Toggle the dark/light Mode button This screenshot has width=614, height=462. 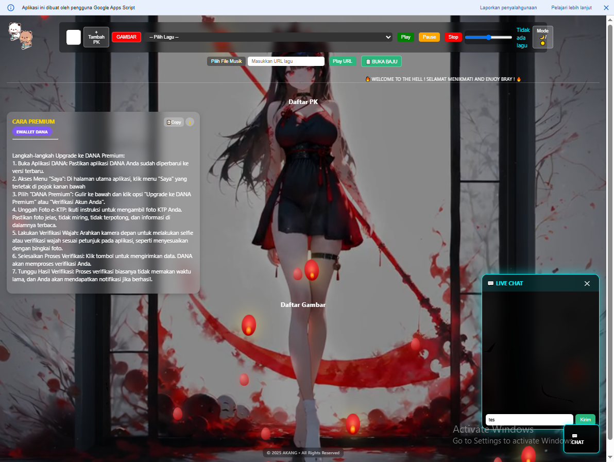tap(543, 37)
